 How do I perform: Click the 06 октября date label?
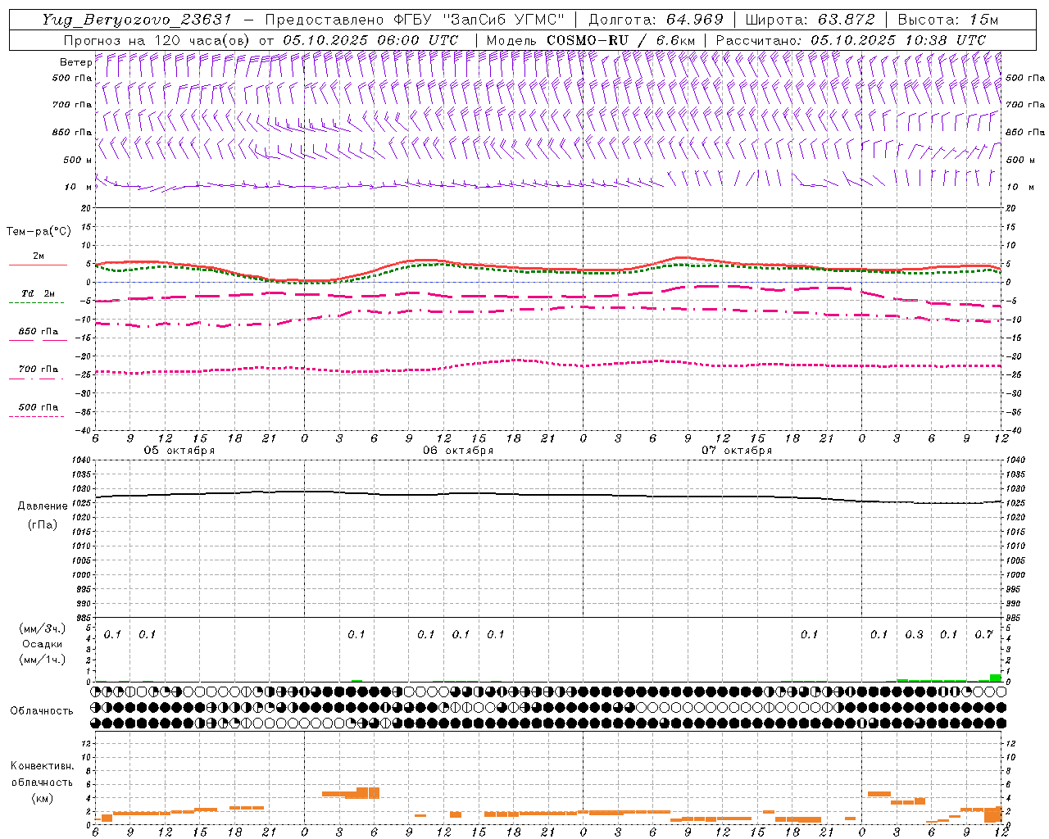point(458,451)
